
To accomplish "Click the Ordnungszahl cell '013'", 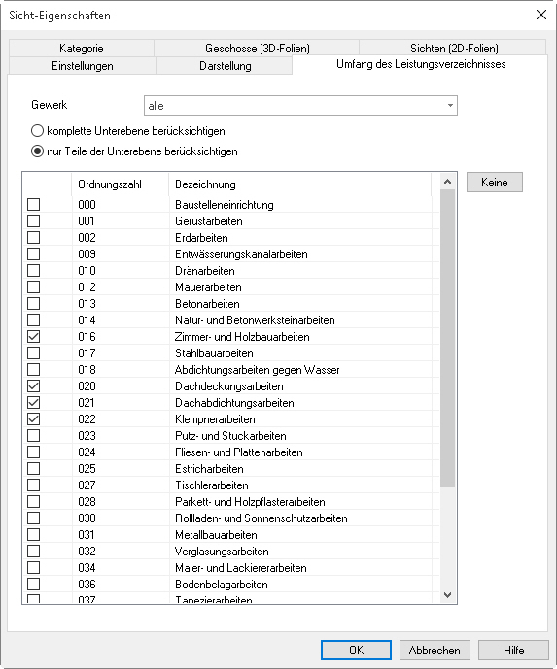I will [87, 303].
